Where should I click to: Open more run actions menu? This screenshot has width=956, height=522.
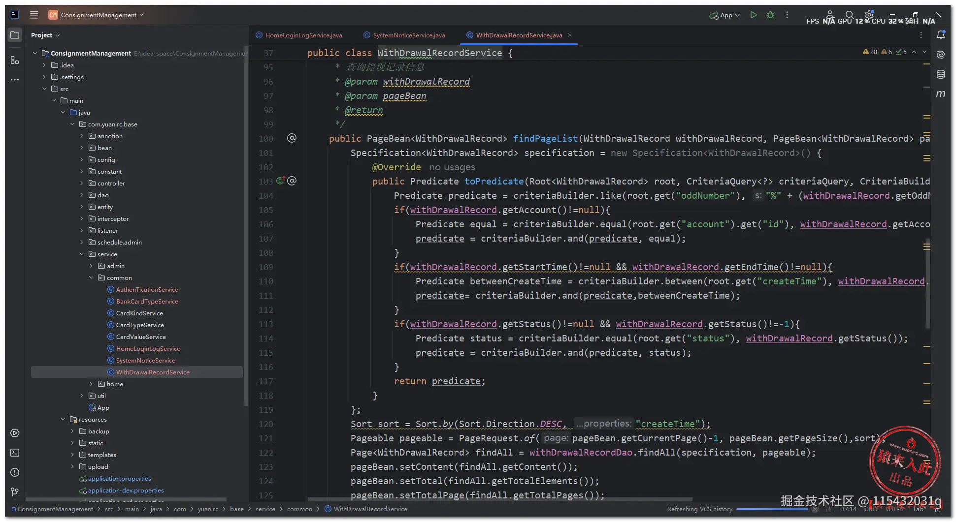tap(787, 15)
